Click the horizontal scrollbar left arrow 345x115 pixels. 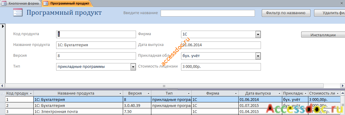pyautogui.click(x=2, y=86)
